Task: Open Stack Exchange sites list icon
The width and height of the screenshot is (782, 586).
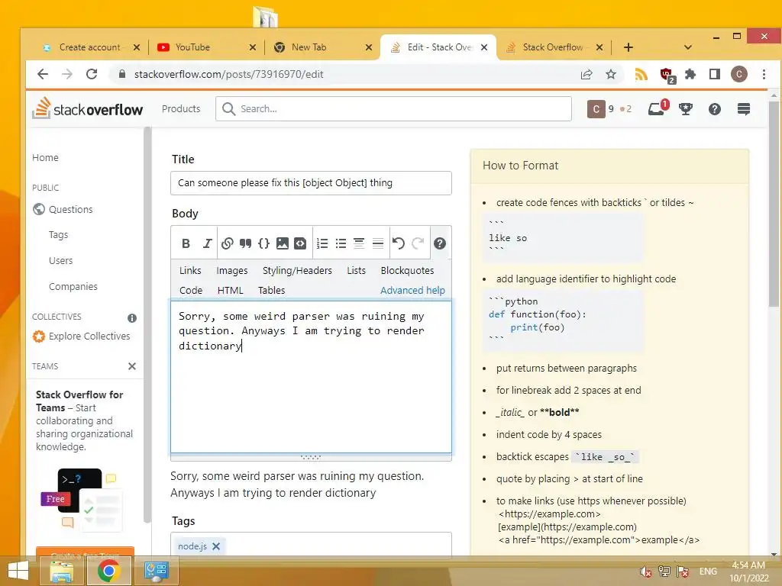Action: 744,108
